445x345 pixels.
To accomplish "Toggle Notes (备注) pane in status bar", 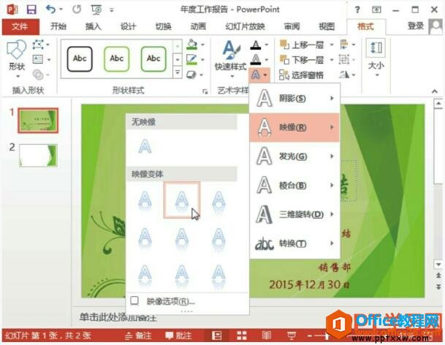I will coord(138,335).
